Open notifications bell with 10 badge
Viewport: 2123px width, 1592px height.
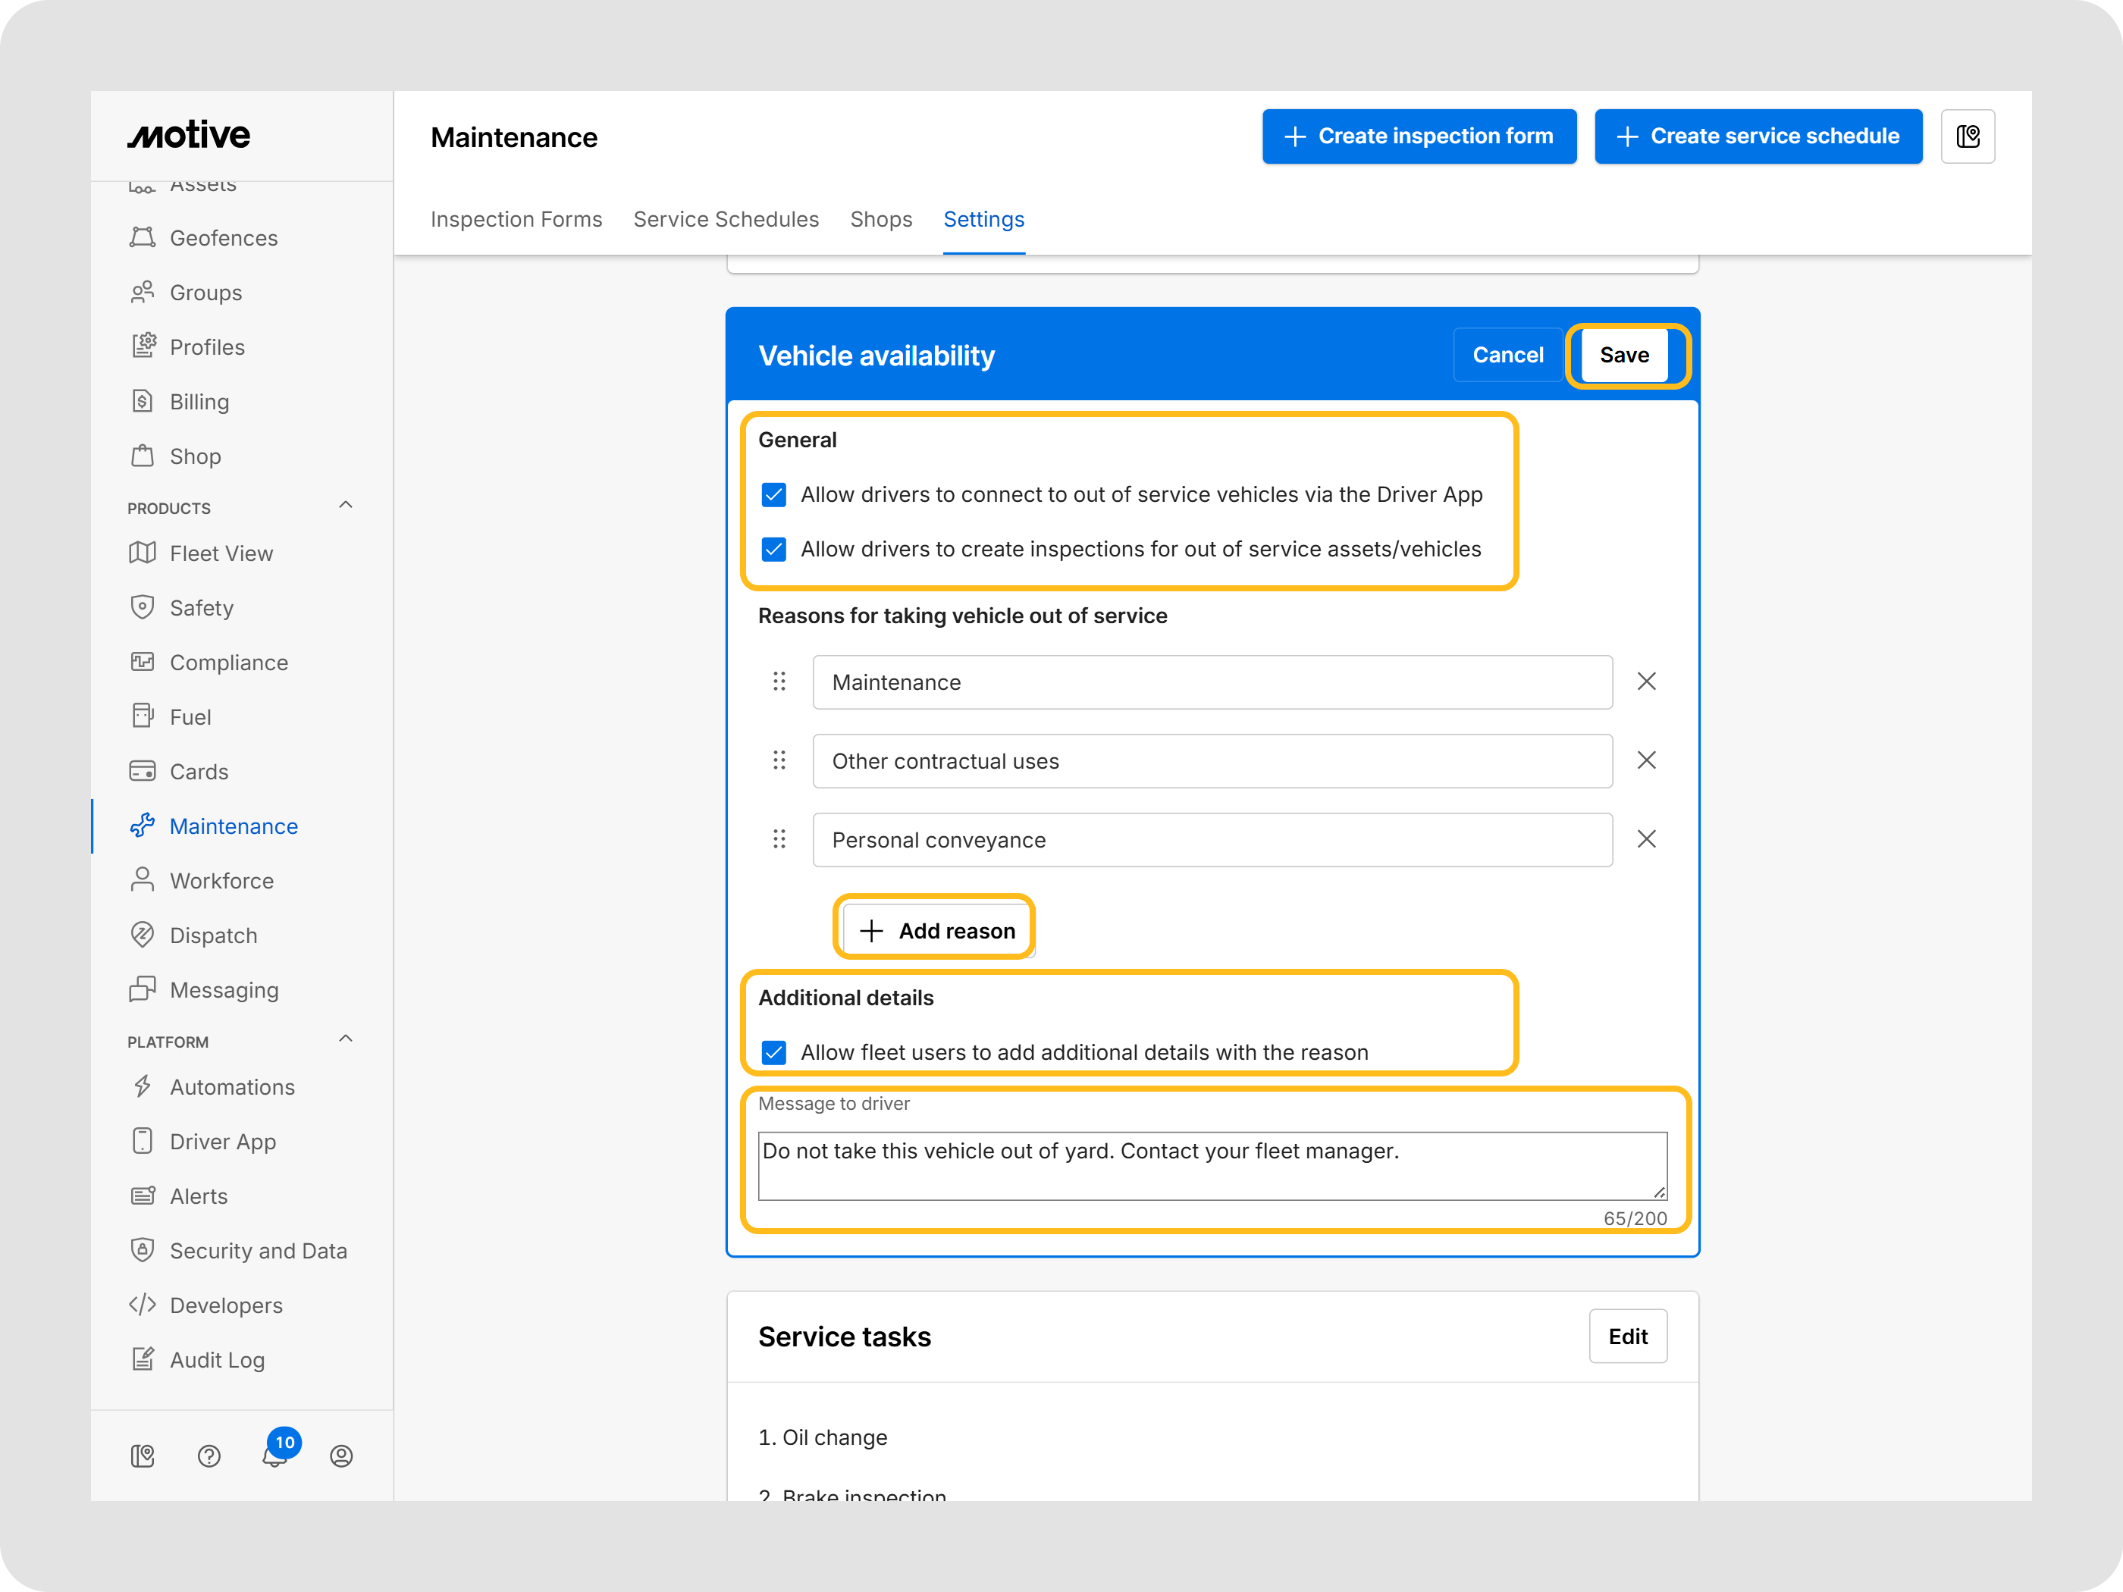(x=277, y=1453)
